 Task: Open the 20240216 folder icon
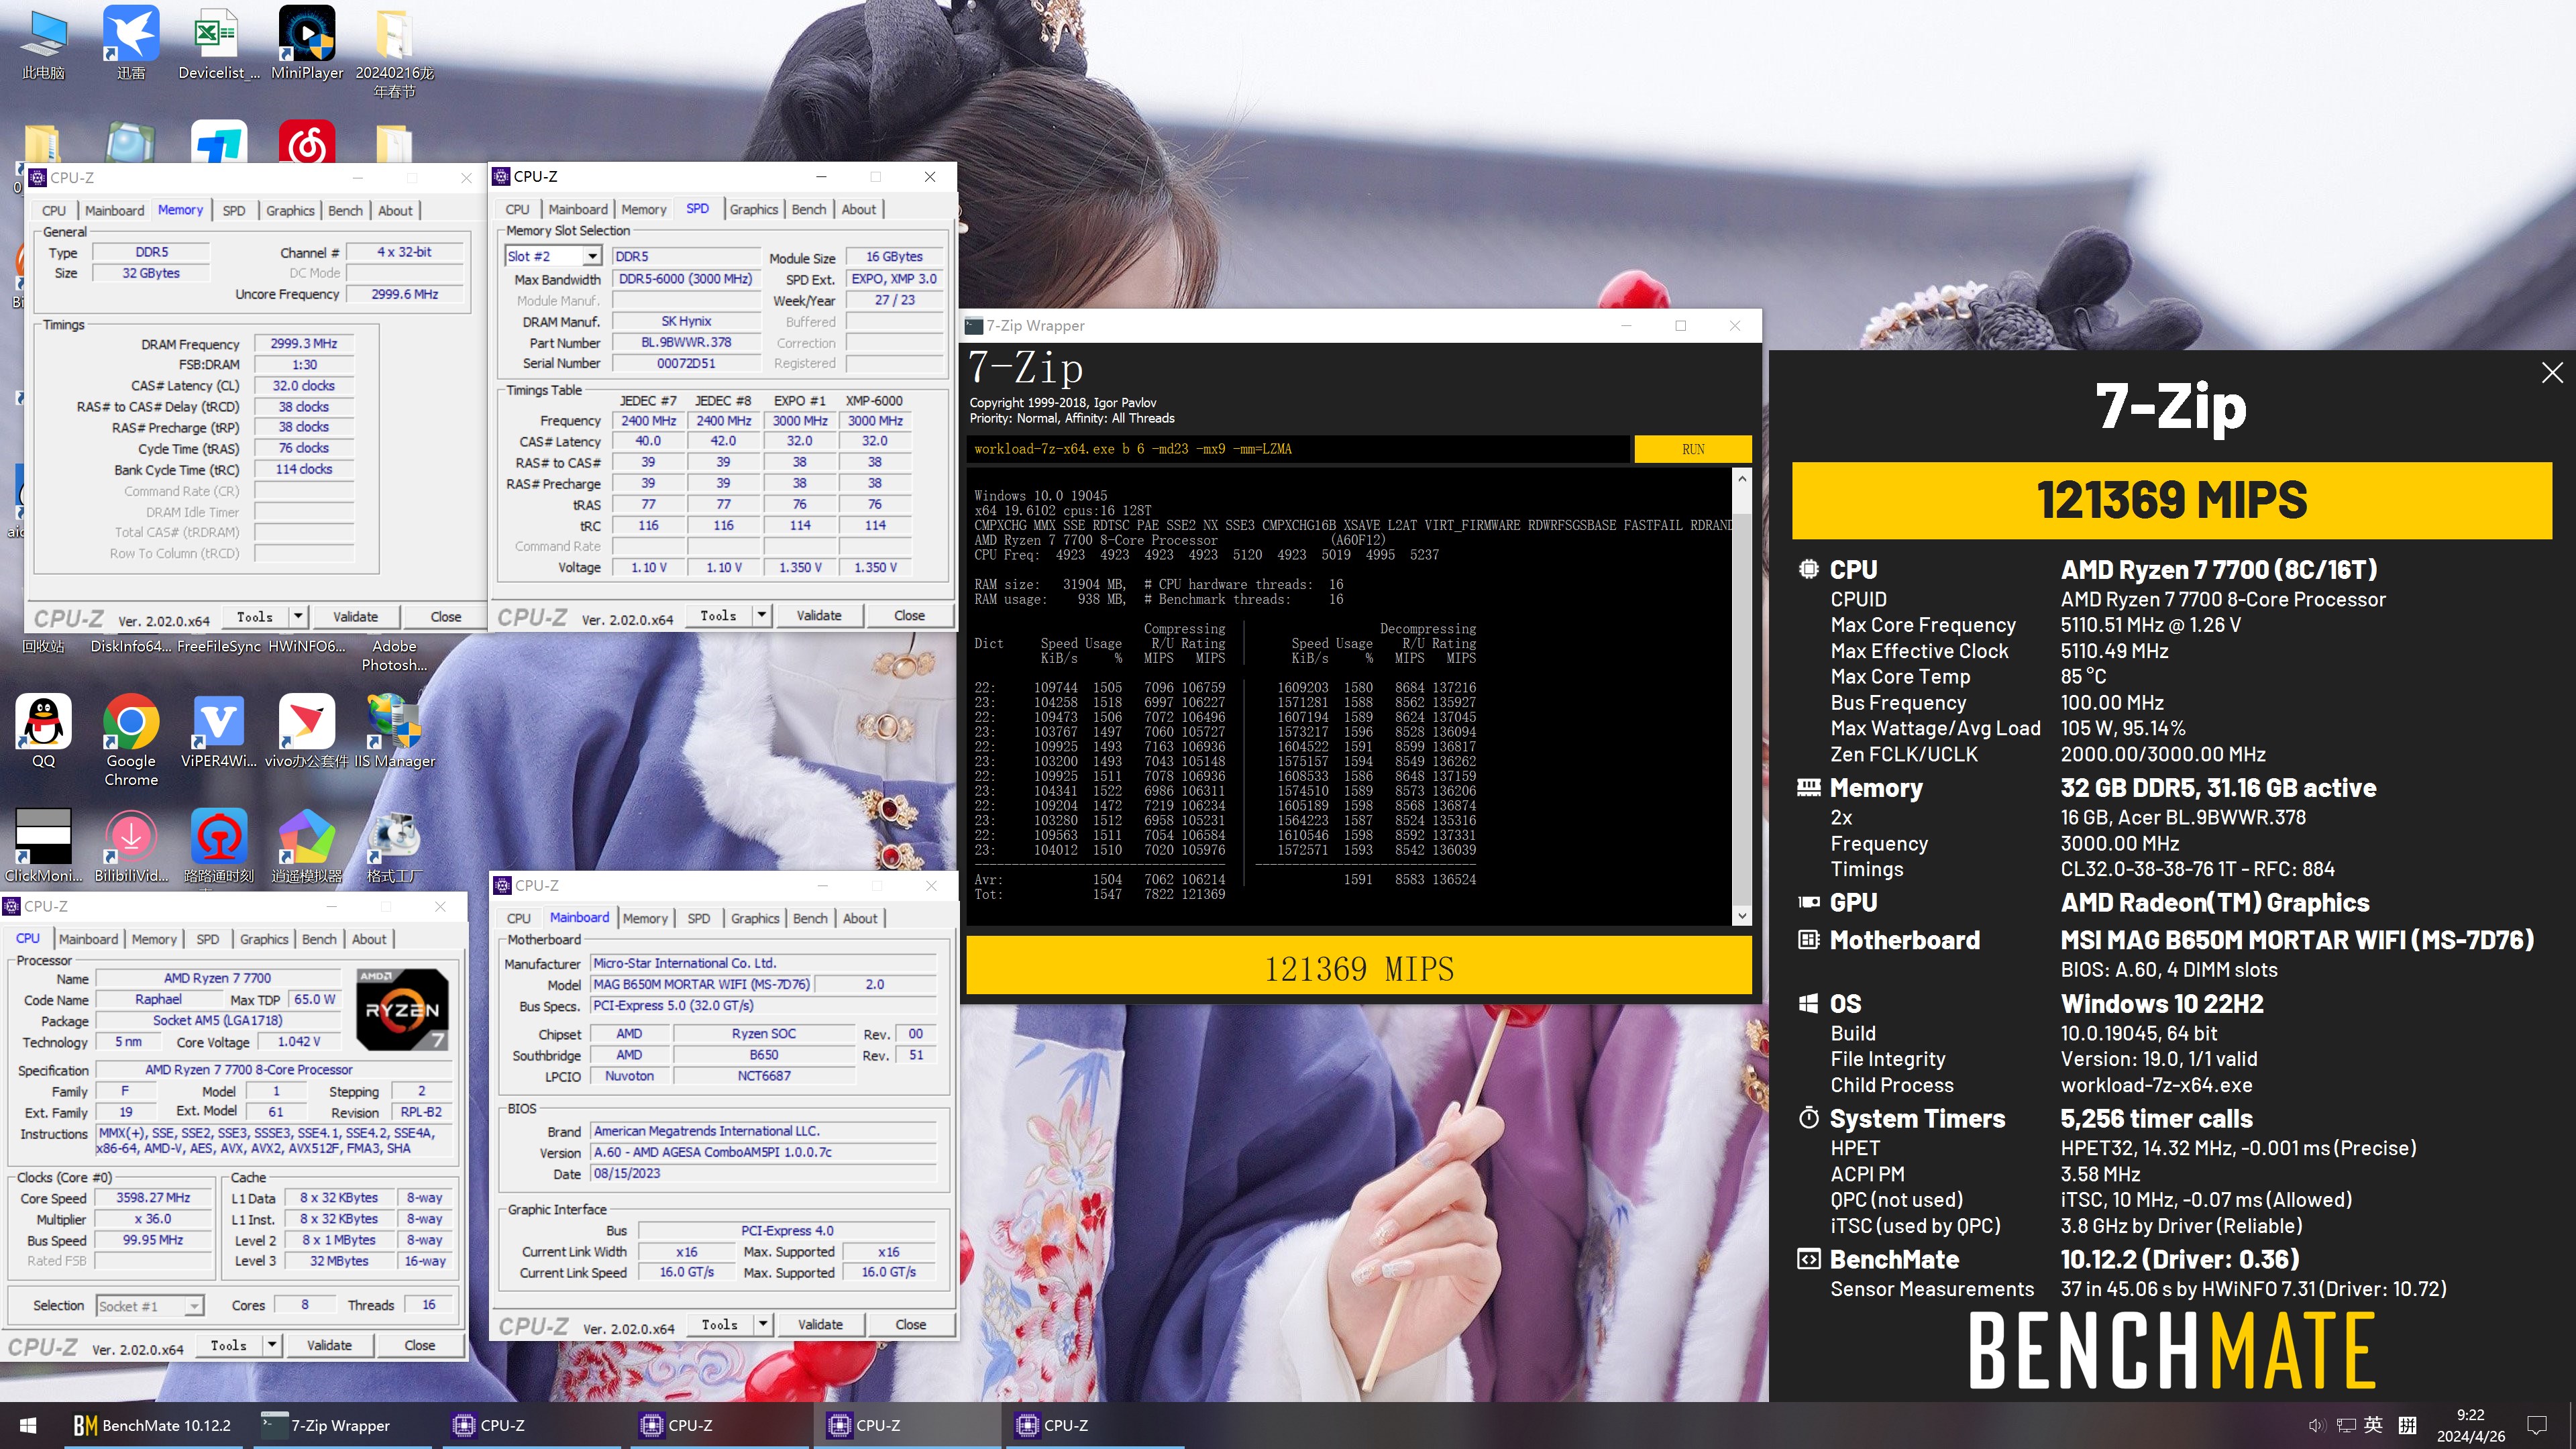tap(394, 52)
